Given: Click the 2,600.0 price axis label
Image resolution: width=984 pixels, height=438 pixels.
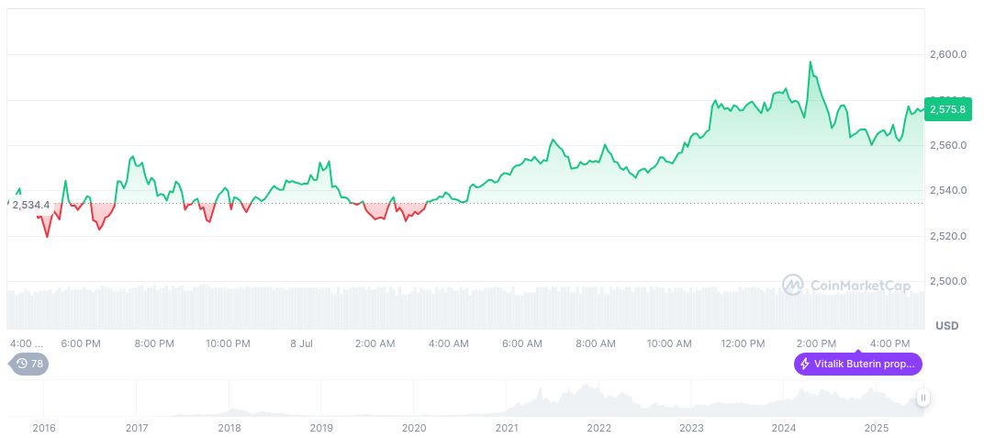Looking at the screenshot, I should click(947, 55).
